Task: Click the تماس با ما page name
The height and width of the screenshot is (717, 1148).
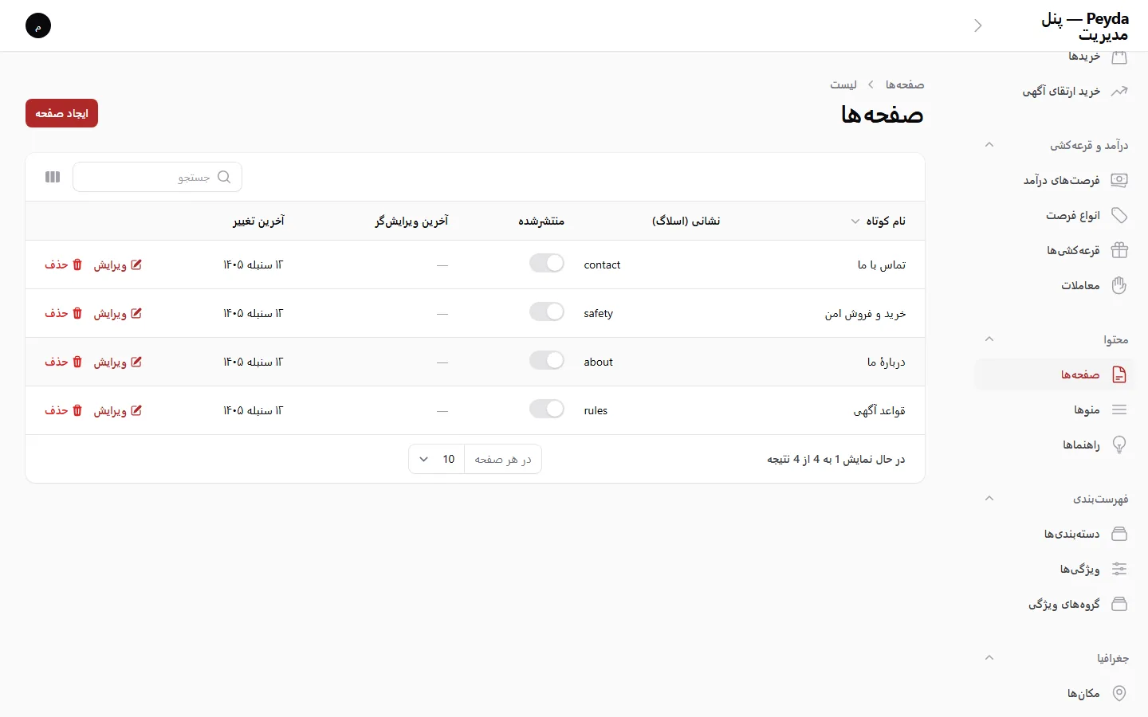Action: [882, 264]
